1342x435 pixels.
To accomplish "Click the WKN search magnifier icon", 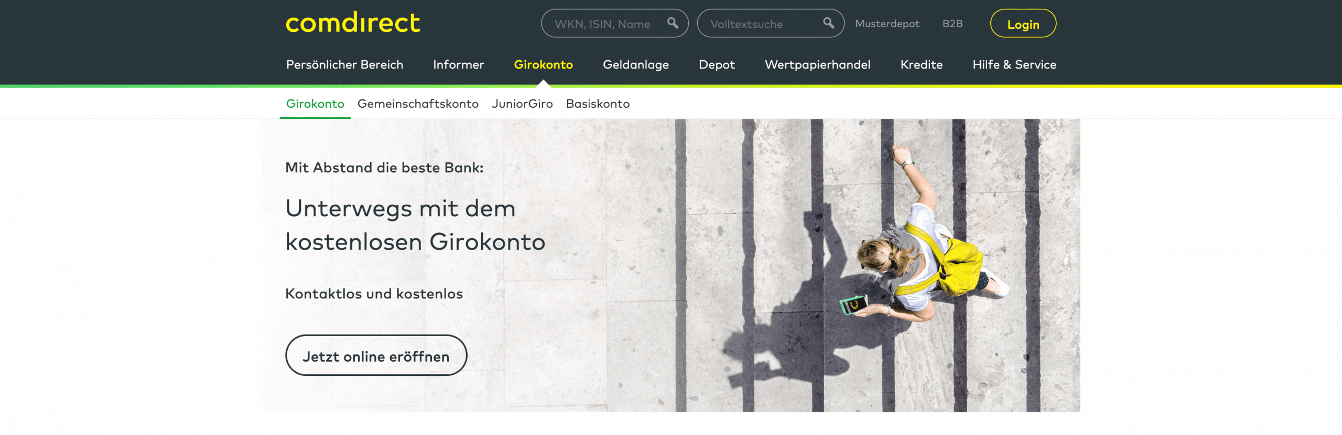I will tap(673, 23).
